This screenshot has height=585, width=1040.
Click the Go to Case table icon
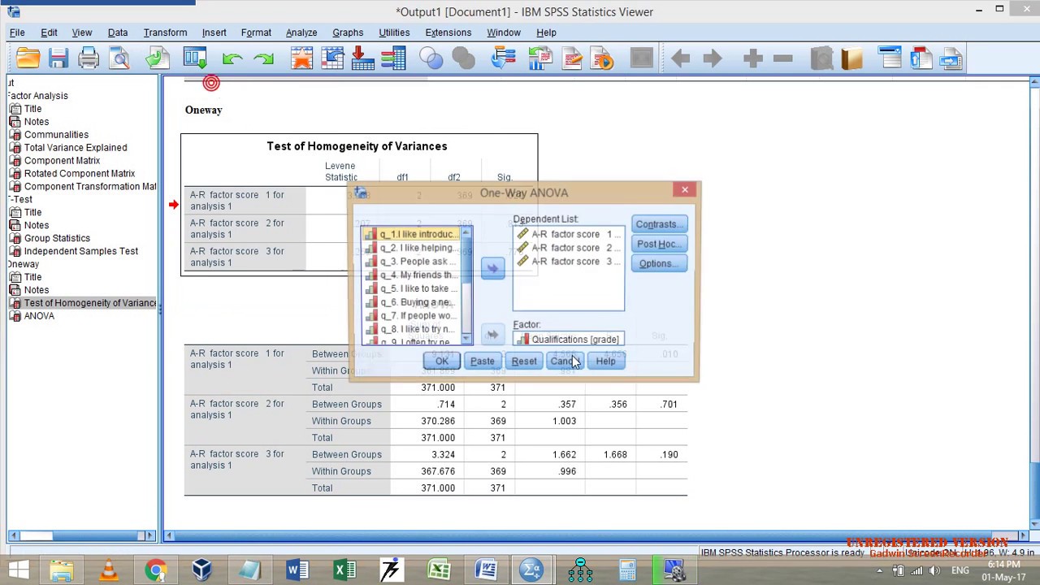pyautogui.click(x=332, y=58)
